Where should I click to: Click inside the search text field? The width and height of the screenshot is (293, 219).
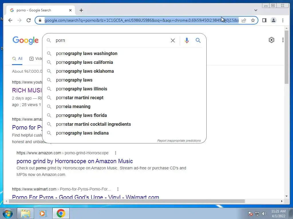(x=112, y=40)
